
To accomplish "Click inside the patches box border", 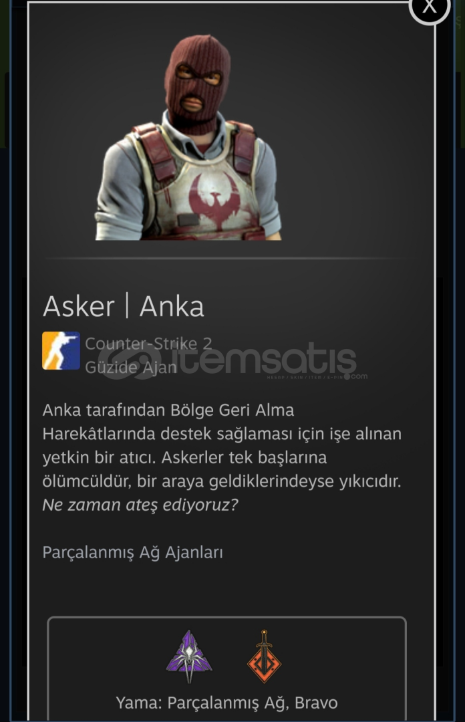I will tap(226, 668).
